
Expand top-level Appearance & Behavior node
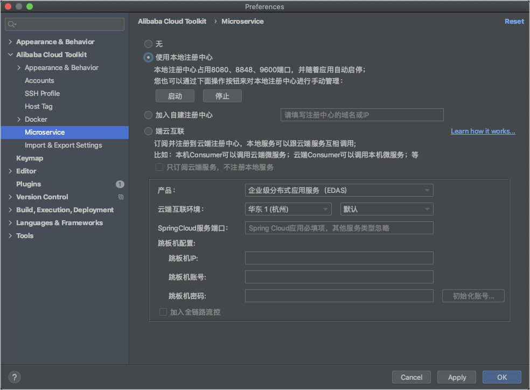point(10,41)
